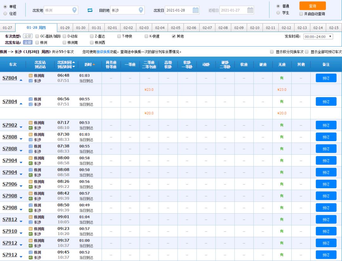Click the location pin icon in 目的地 field

click(x=141, y=10)
